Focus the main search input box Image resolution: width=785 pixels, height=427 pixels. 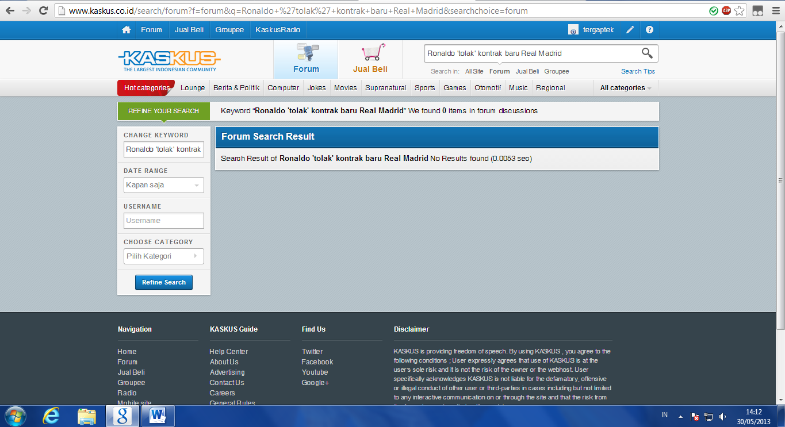pos(532,53)
